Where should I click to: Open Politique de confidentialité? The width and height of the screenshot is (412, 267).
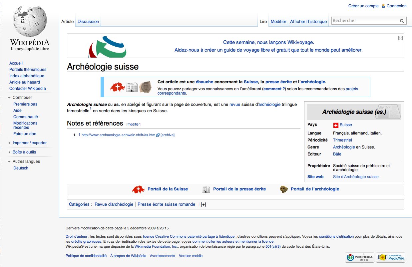[x=86, y=256]
